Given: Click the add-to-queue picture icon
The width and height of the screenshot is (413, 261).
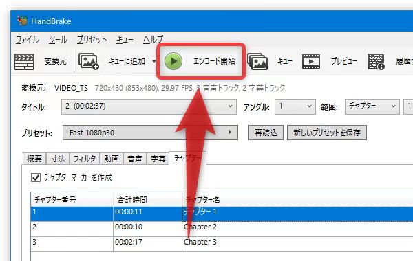Looking at the screenshot, I should [x=89, y=62].
